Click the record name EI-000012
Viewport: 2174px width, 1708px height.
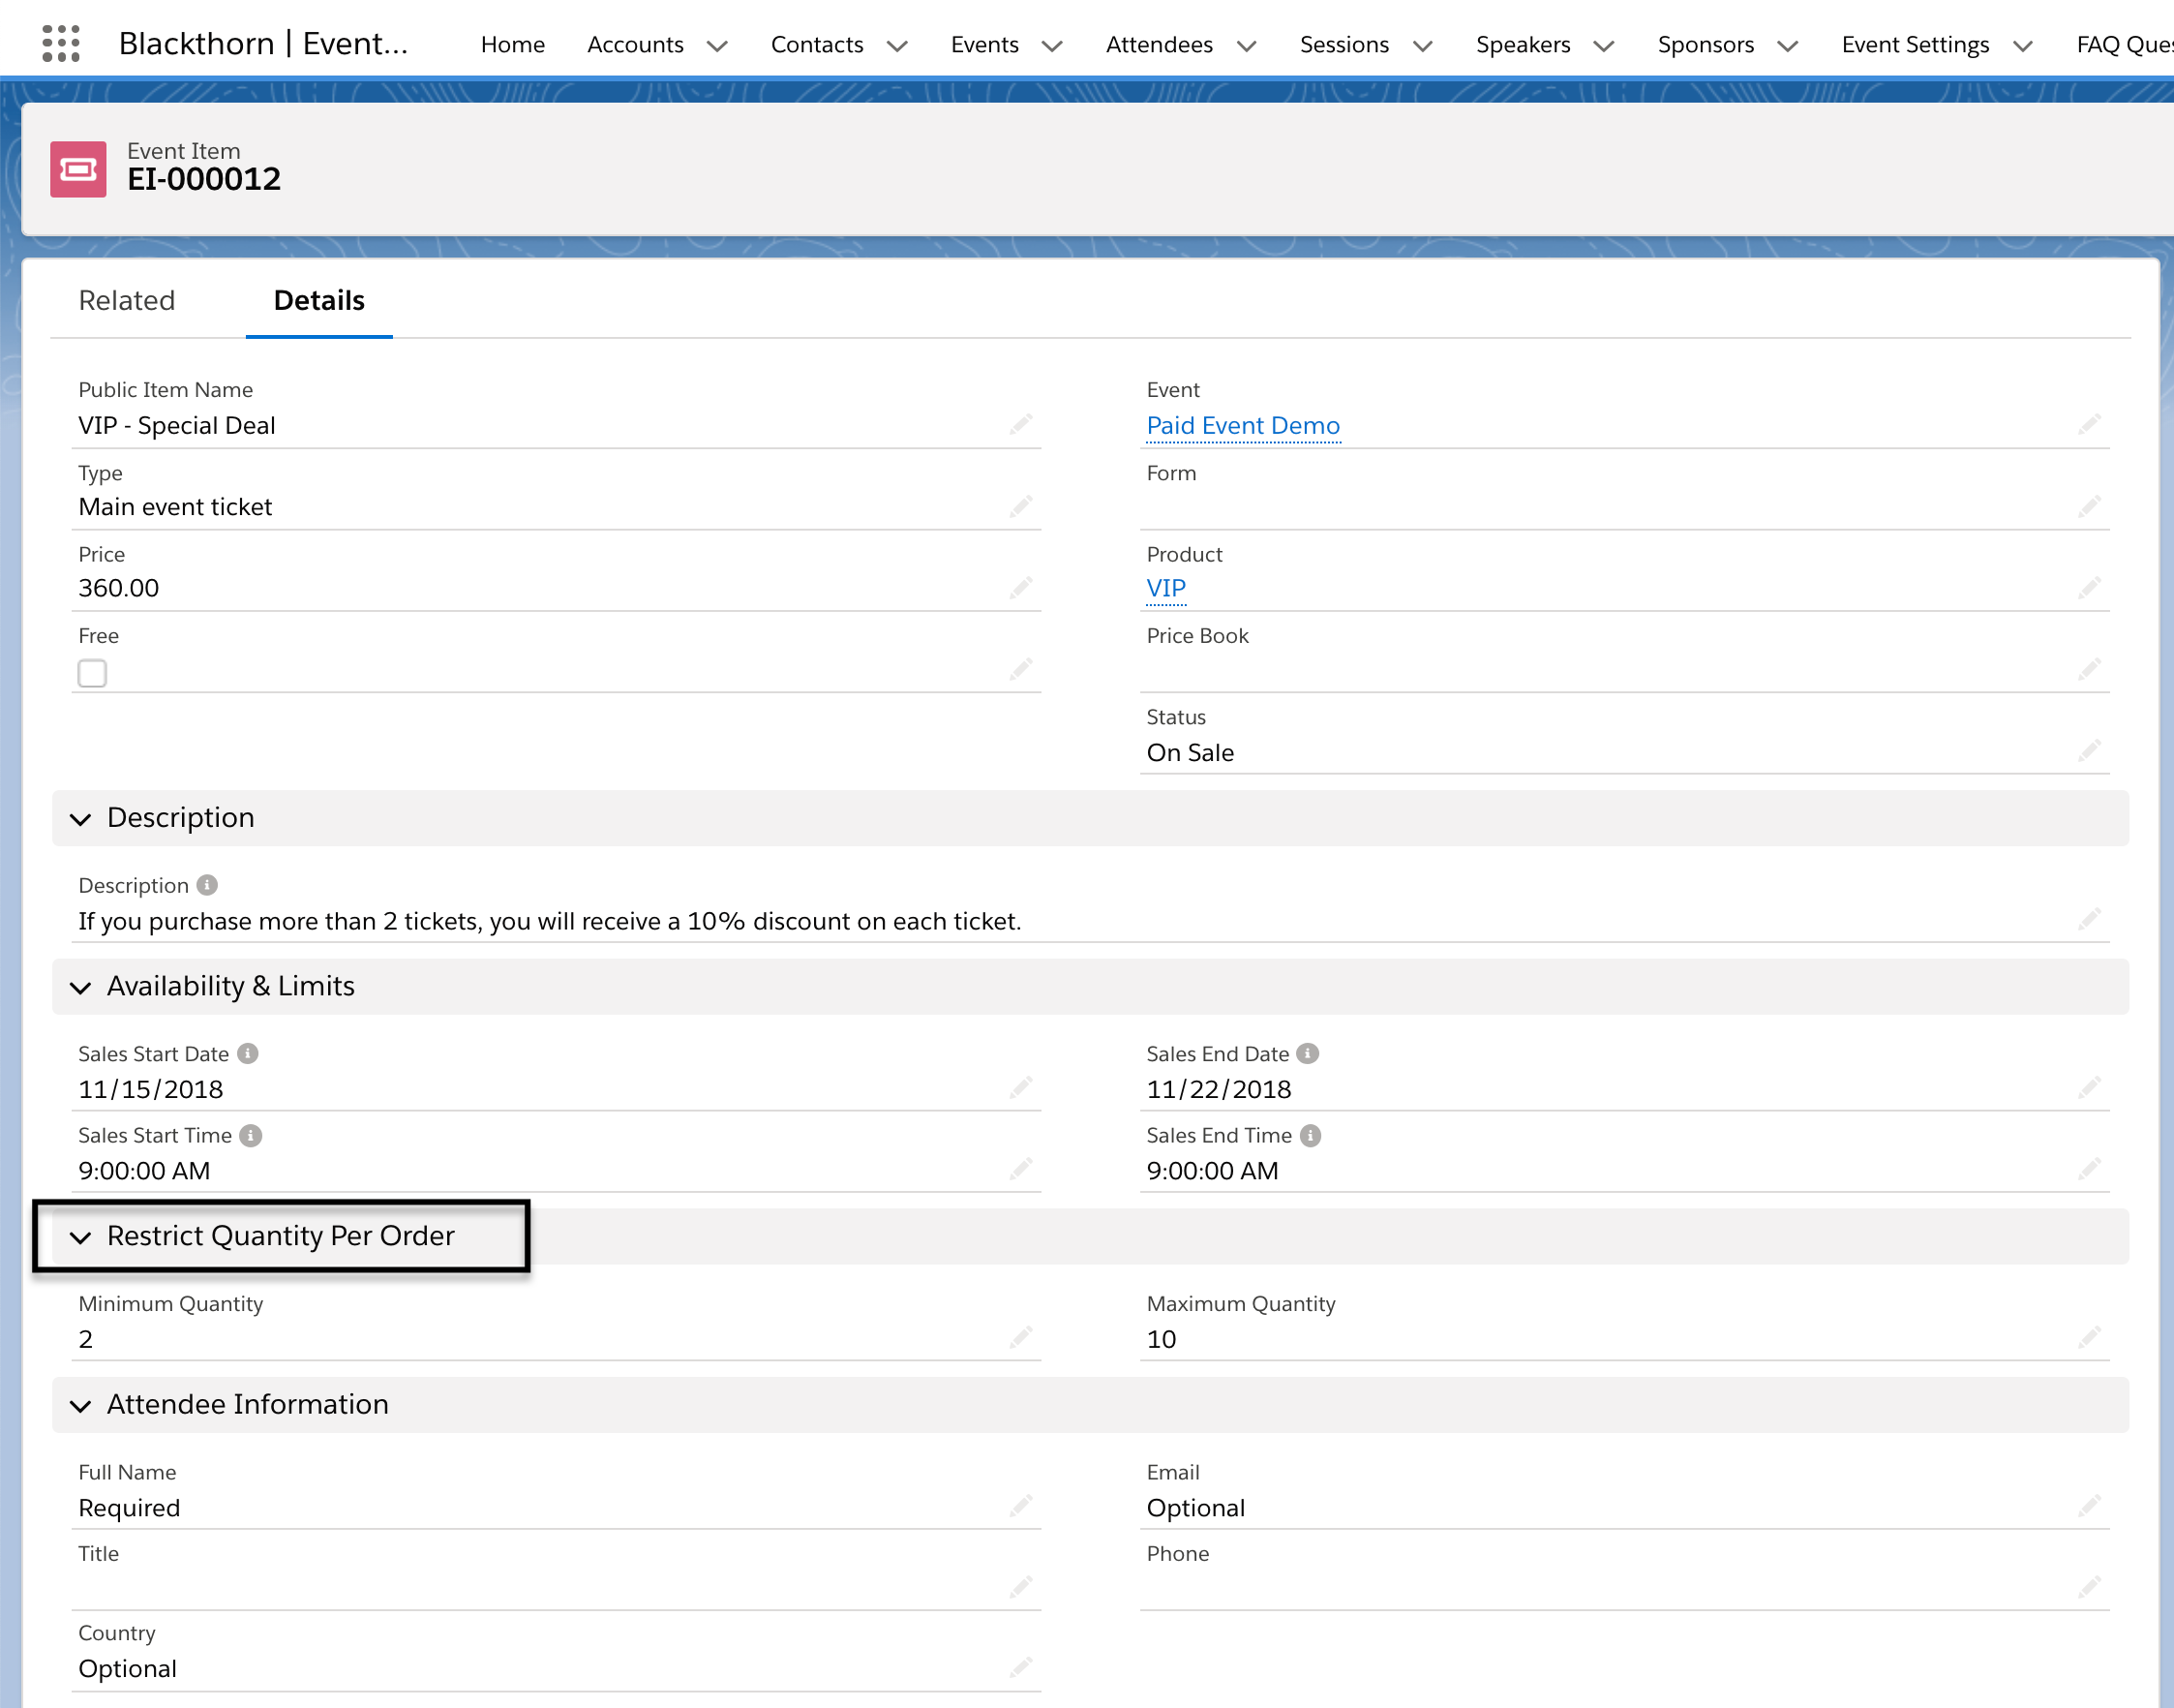(204, 179)
